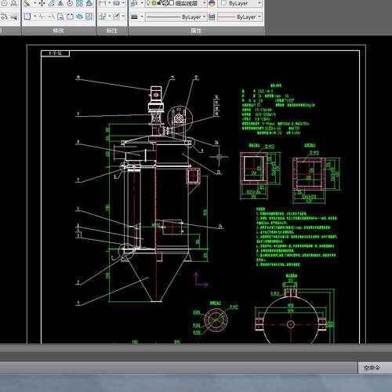Select the Move tool with four arrows
This screenshot has width=392, height=392.
(x=42, y=3)
